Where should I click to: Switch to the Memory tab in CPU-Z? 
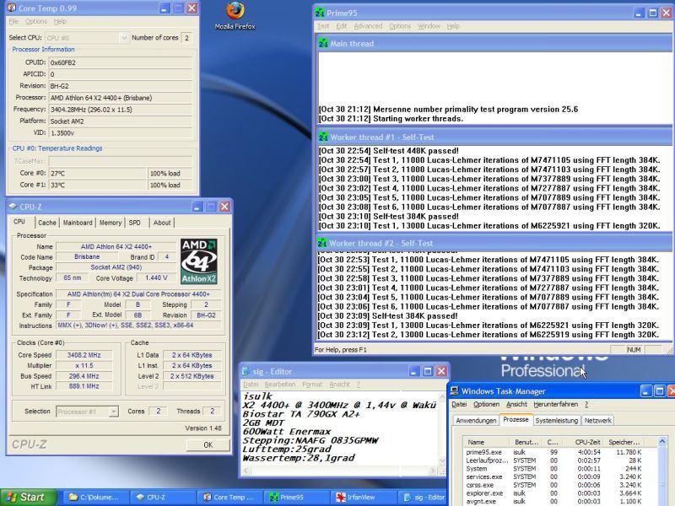coord(111,223)
